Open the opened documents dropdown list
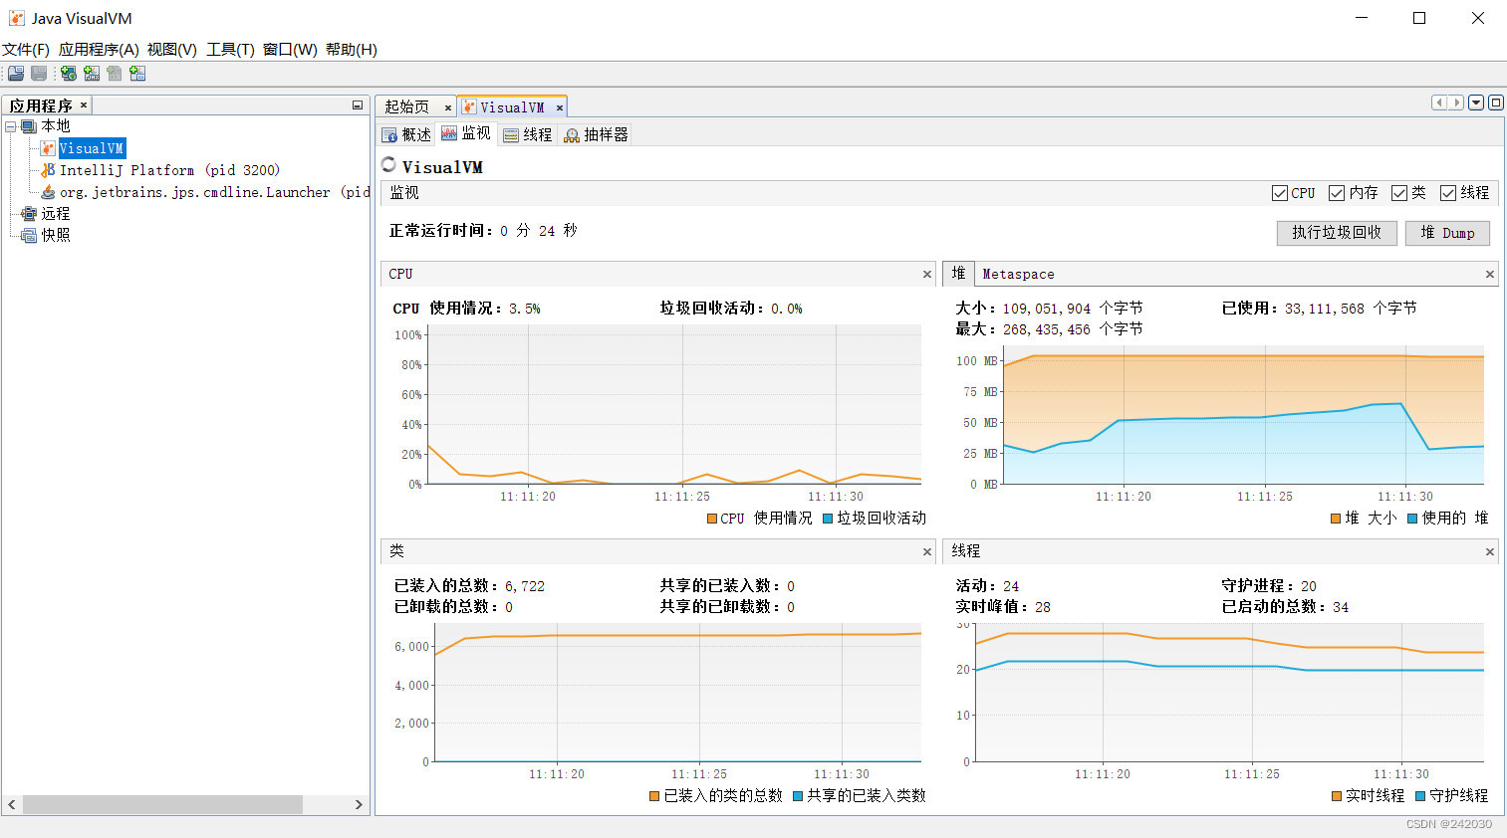 (1476, 103)
